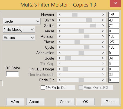Click the right arrow of Shift X slider

[x=103, y=20]
